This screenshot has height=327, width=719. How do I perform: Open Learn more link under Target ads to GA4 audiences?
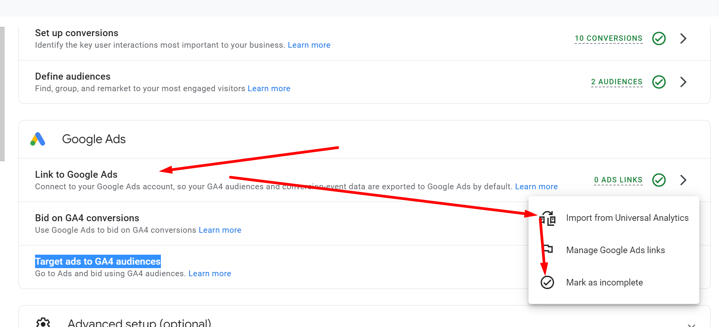click(x=210, y=274)
